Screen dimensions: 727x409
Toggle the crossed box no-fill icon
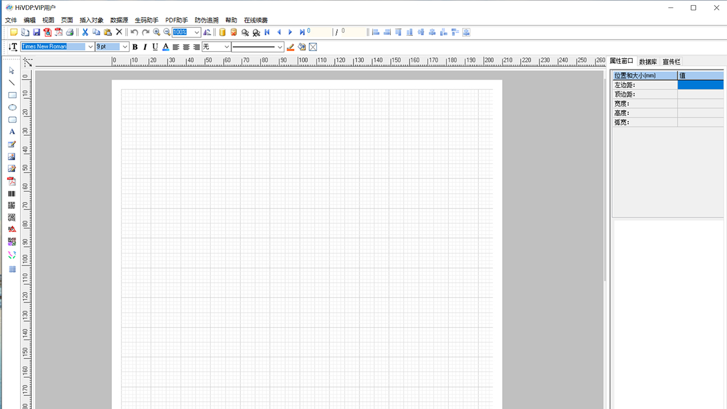(313, 47)
